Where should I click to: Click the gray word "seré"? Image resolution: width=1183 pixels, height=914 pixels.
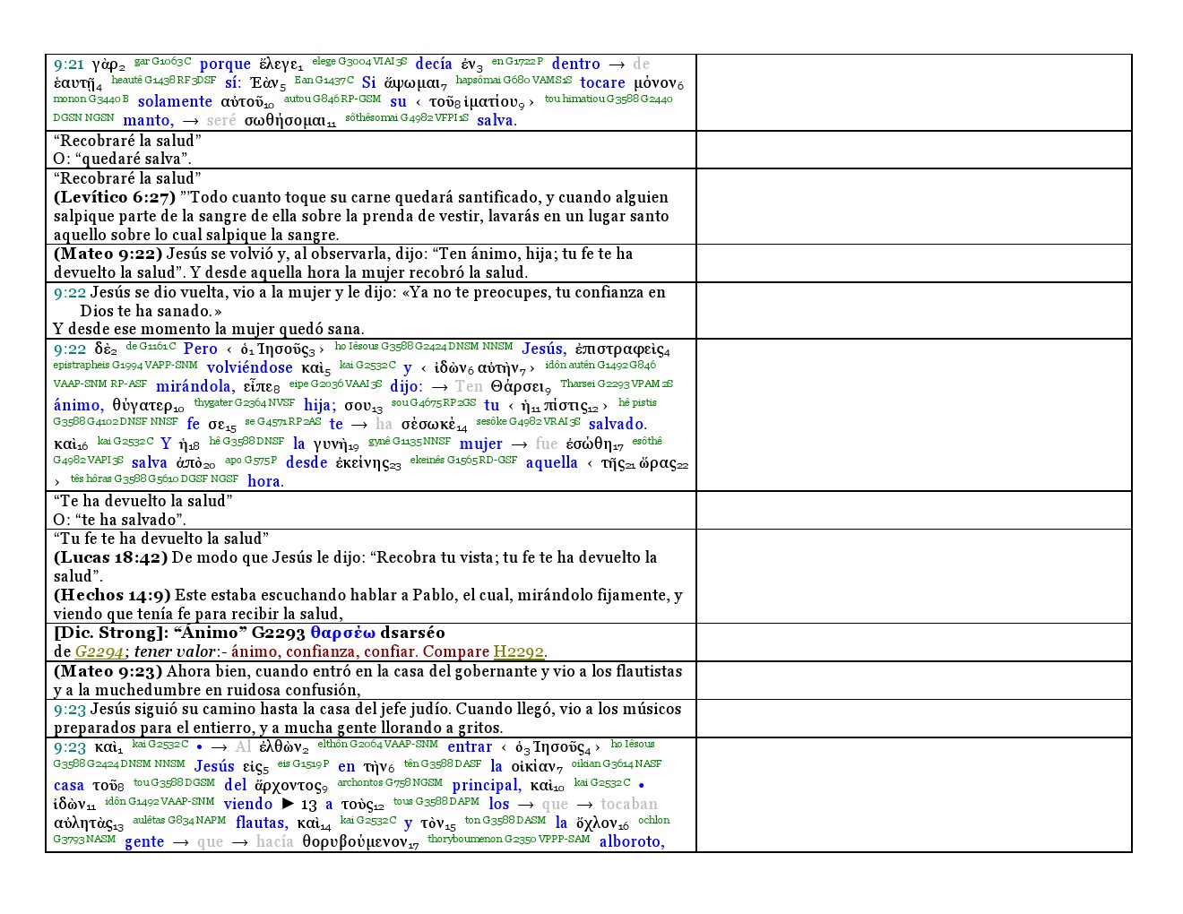pos(221,121)
